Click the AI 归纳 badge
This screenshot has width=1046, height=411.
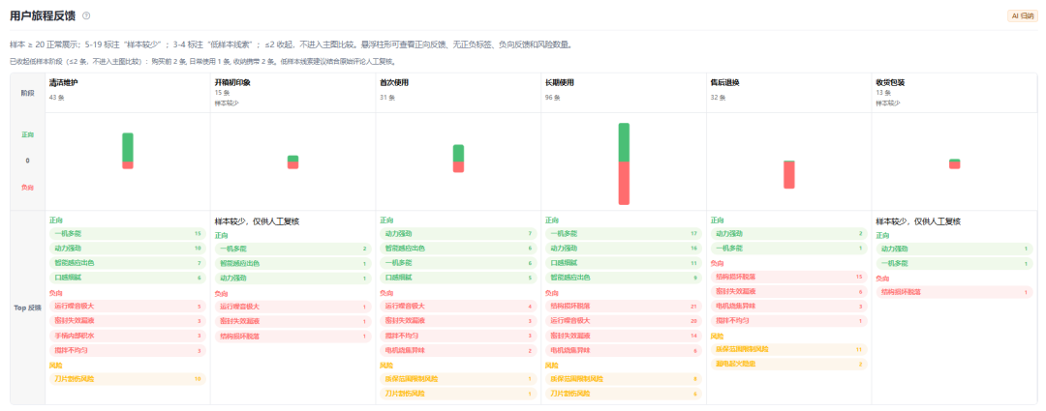coord(1022,16)
